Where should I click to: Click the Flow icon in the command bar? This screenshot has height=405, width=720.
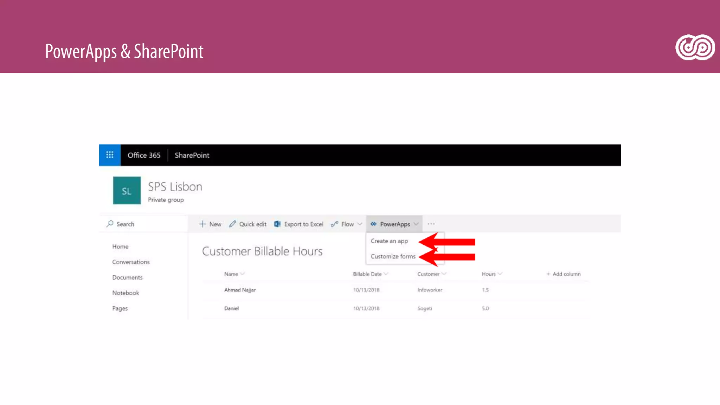coord(334,224)
